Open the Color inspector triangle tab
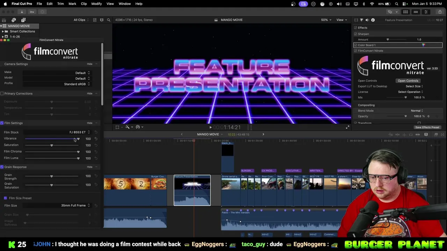The height and width of the screenshot is (251, 447). click(361, 20)
